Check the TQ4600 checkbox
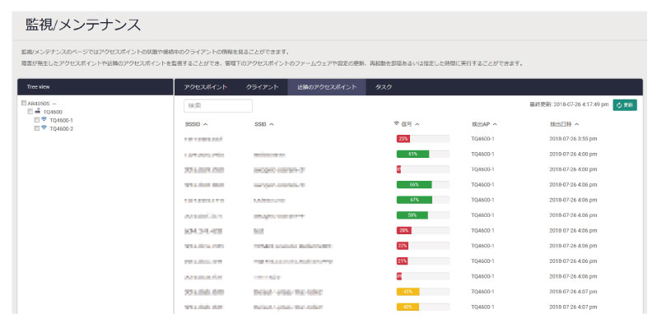 [x=30, y=112]
